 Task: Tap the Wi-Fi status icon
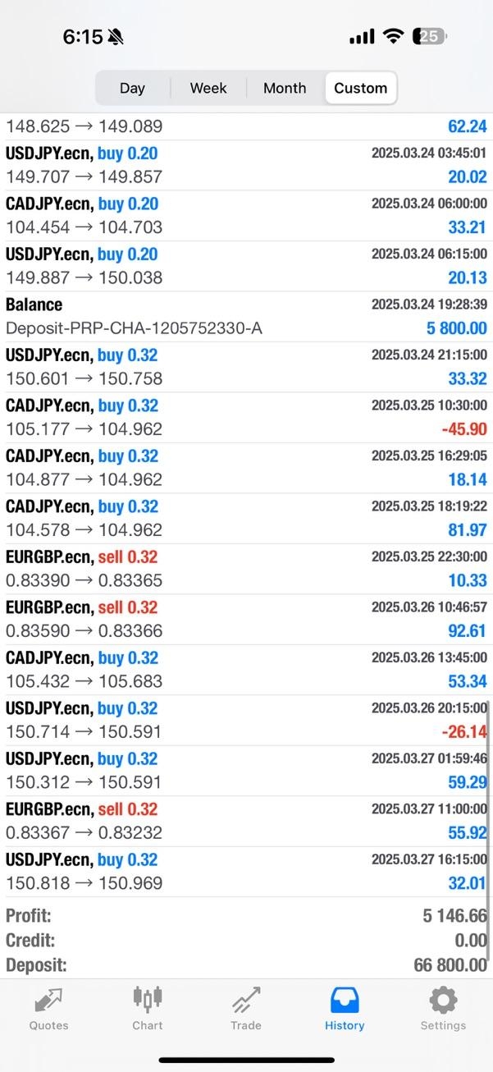coord(394,36)
